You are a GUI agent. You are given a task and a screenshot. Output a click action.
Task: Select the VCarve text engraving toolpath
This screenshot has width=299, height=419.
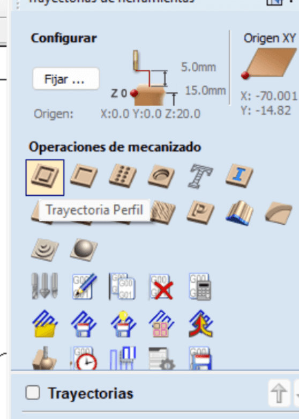pos(200,176)
